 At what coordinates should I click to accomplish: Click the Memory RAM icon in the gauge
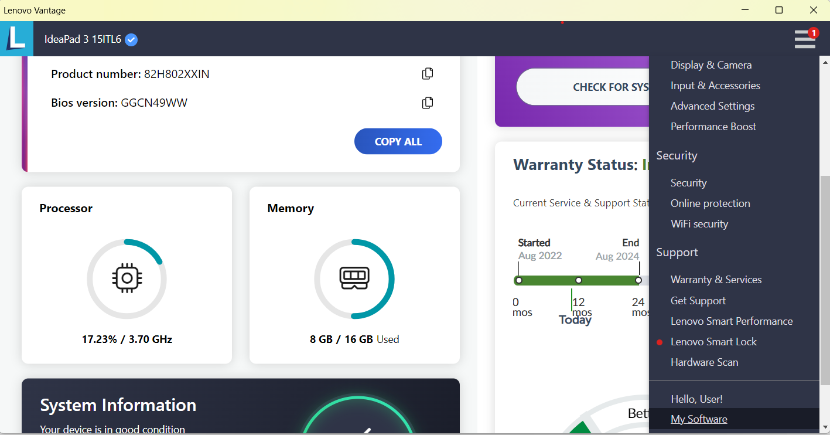(x=354, y=278)
